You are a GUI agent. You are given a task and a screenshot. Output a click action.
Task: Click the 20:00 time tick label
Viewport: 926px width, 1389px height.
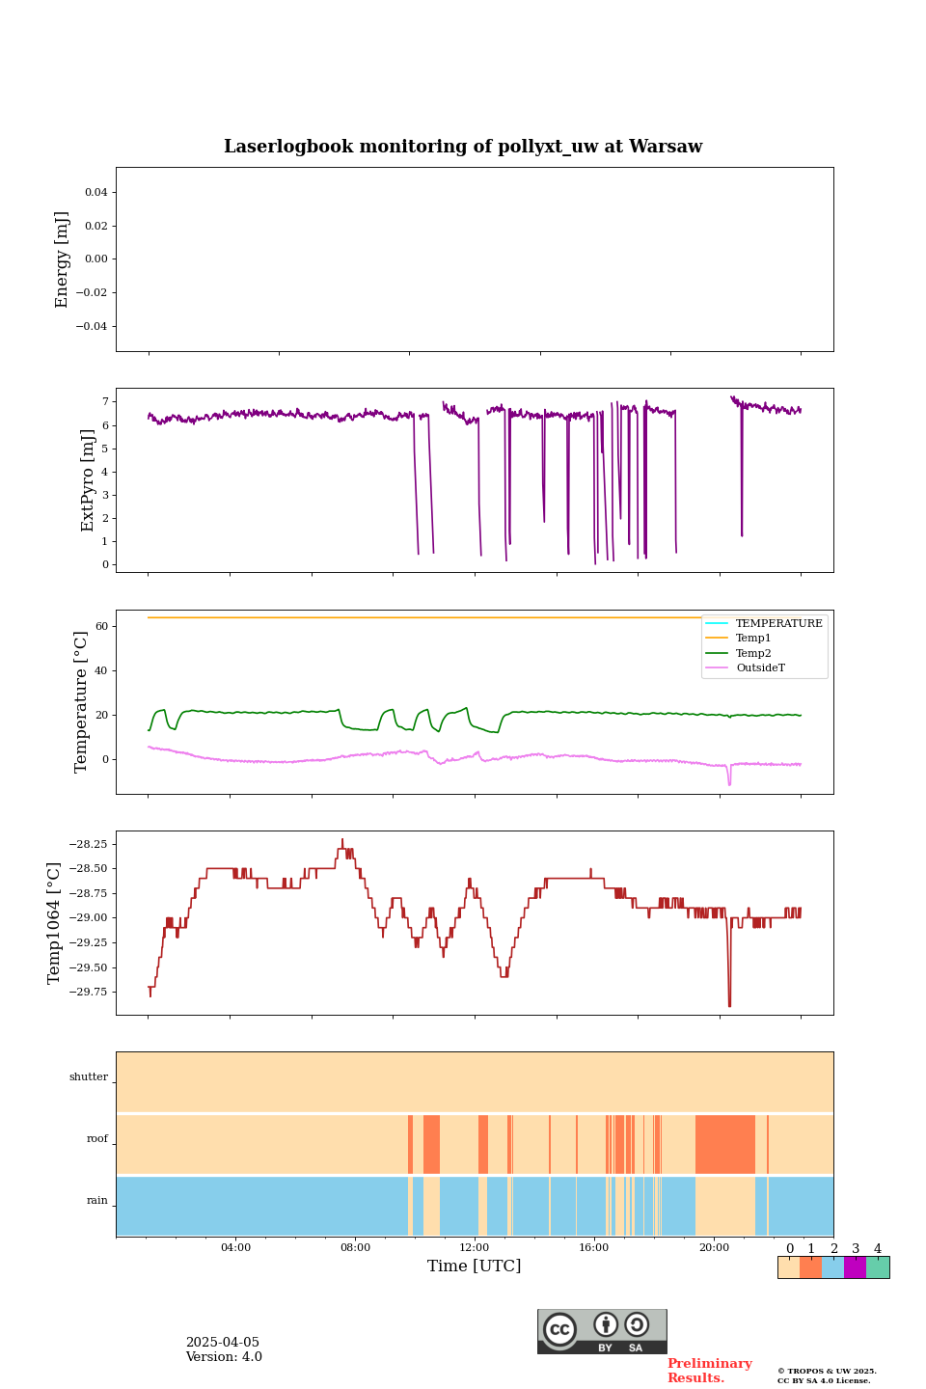click(x=714, y=1248)
